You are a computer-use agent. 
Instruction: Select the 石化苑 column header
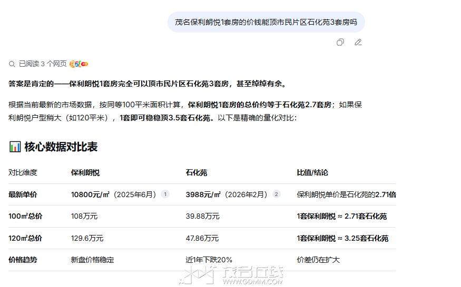tap(196, 172)
